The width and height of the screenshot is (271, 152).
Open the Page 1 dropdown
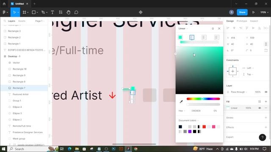pos(40,21)
